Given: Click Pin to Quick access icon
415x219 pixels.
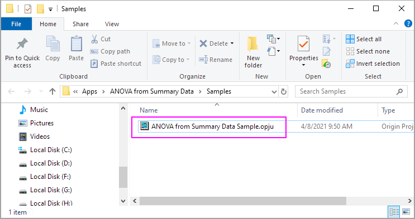Looking at the screenshot, I should (x=22, y=44).
